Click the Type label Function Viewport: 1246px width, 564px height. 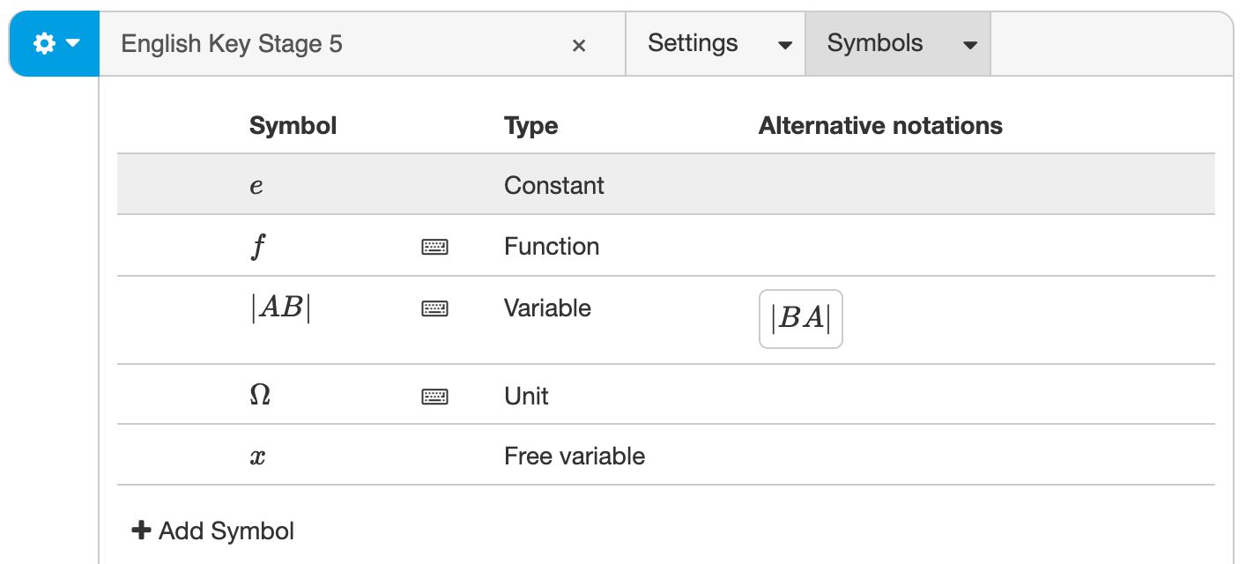coord(552,247)
